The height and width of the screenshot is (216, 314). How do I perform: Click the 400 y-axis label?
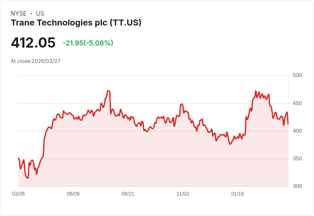297,131
